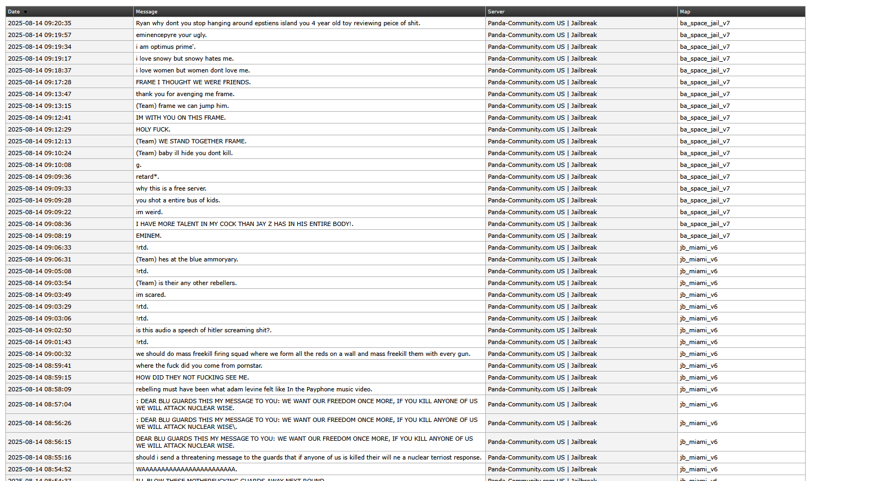Click the message "i am optimus prime'."
891x481 pixels.
166,47
